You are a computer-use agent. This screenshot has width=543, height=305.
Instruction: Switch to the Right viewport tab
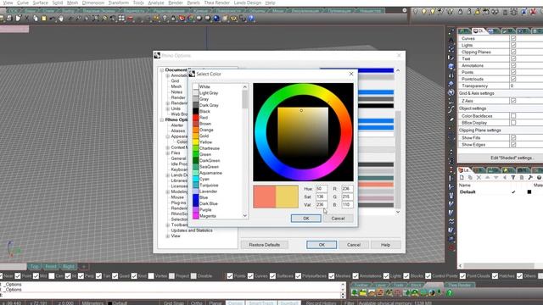pyautogui.click(x=69, y=267)
